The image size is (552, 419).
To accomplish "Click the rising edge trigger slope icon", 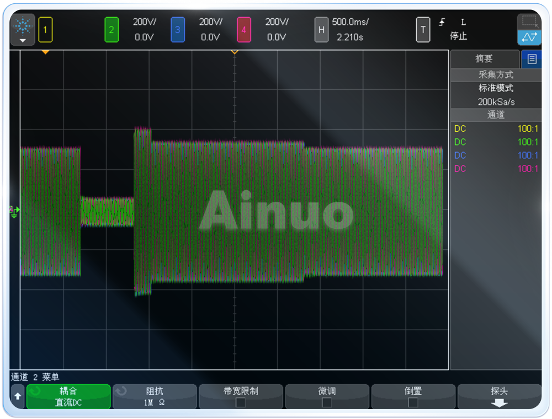I will pyautogui.click(x=442, y=22).
